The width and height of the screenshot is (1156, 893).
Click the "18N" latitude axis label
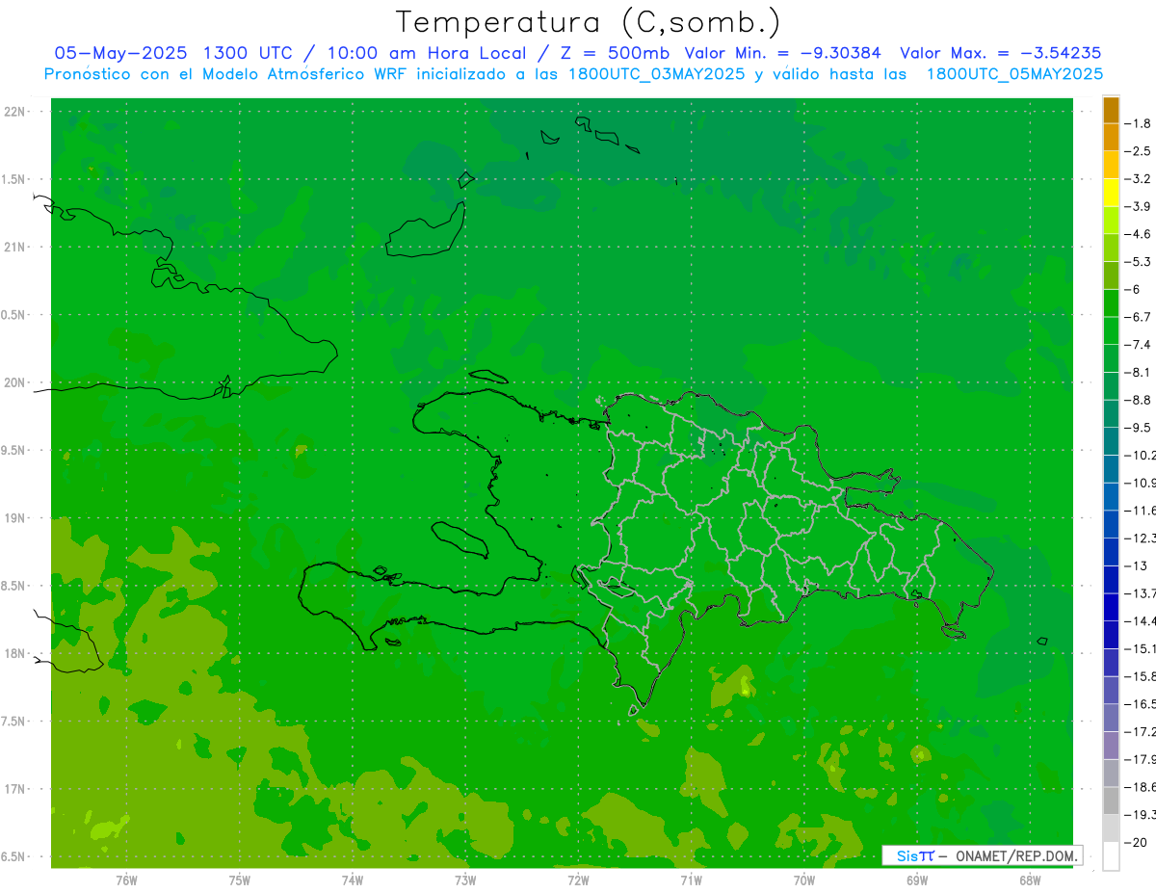[x=14, y=653]
